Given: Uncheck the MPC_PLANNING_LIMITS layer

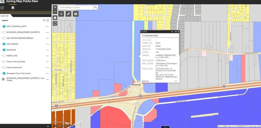Looking at the screenshot, I should [4, 26].
